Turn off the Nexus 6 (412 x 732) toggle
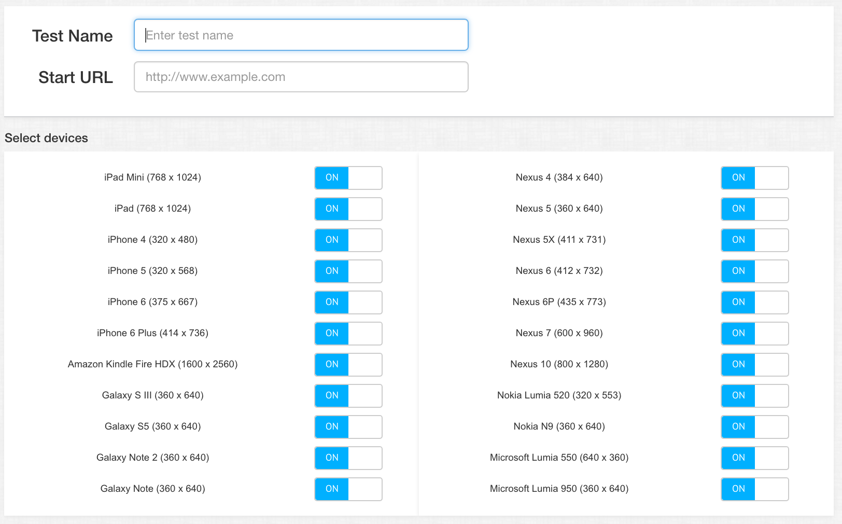The height and width of the screenshot is (524, 842). click(755, 271)
